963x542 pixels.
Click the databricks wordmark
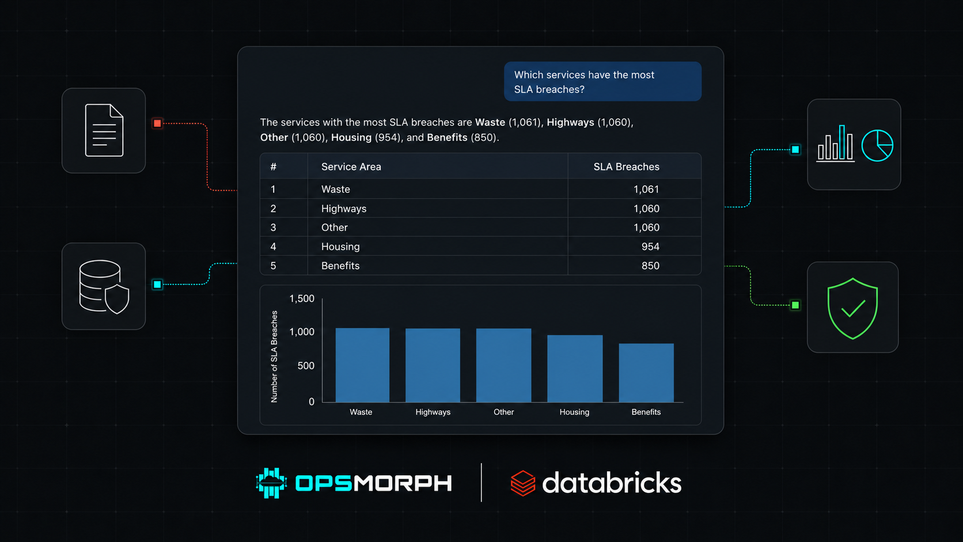pos(612,483)
